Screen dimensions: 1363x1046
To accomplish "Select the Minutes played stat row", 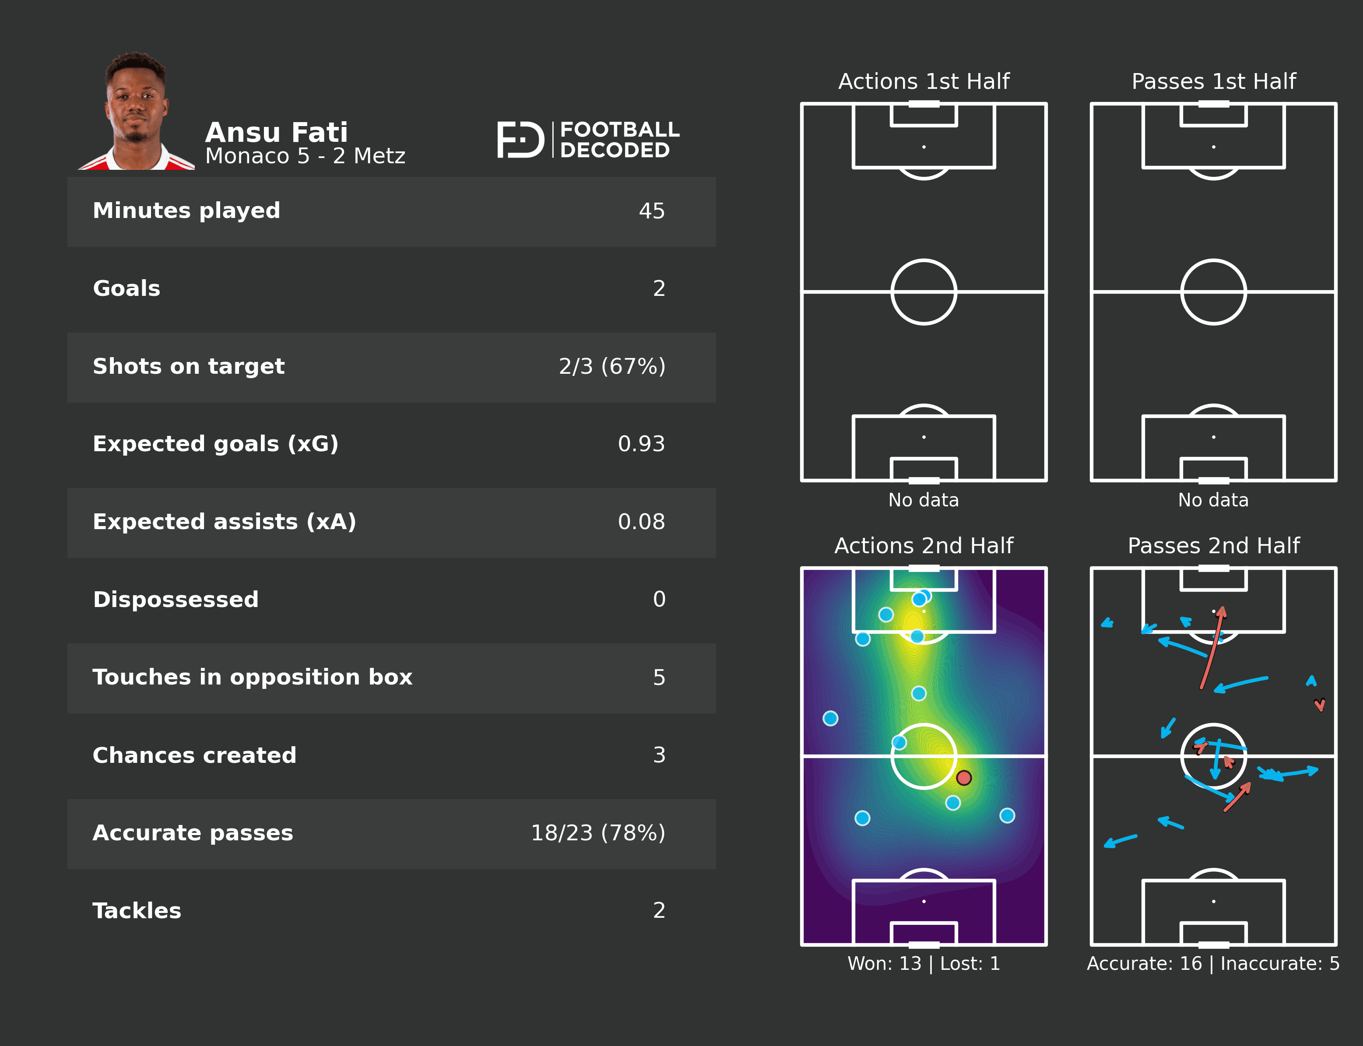I will click(391, 211).
